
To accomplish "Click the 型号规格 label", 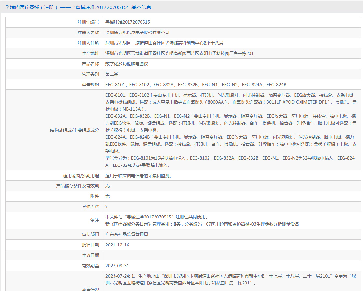I will (90, 85).
